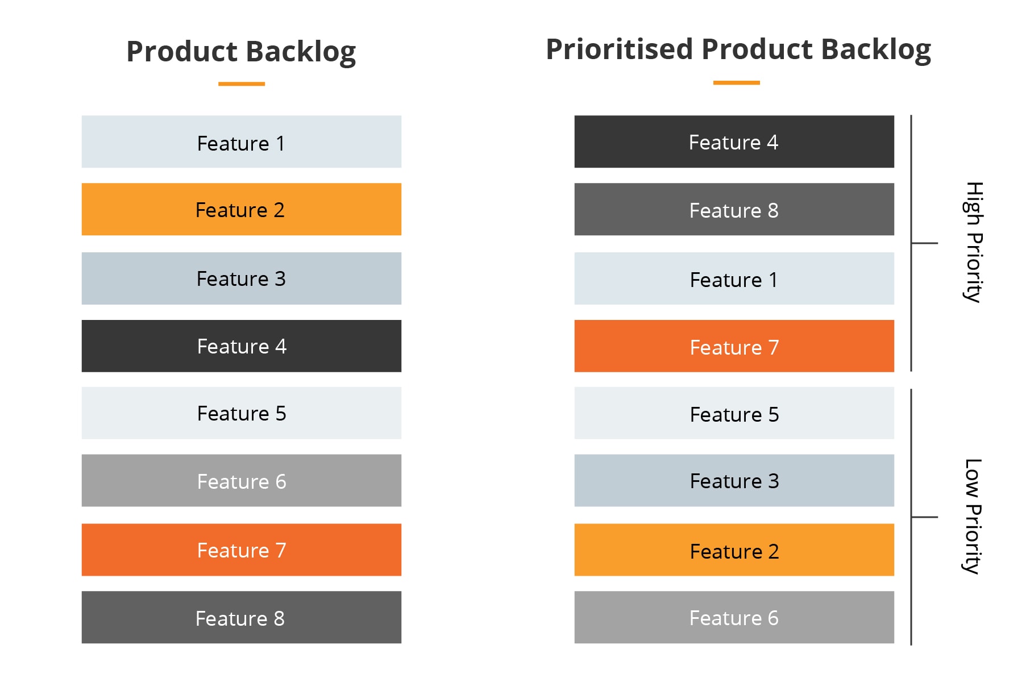Select Feature 6 in the unprioritised Product Backlog
Screen dimensions: 1030x674
point(241,481)
